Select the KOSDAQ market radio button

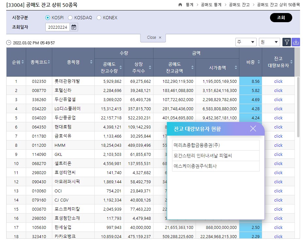click(x=70, y=18)
